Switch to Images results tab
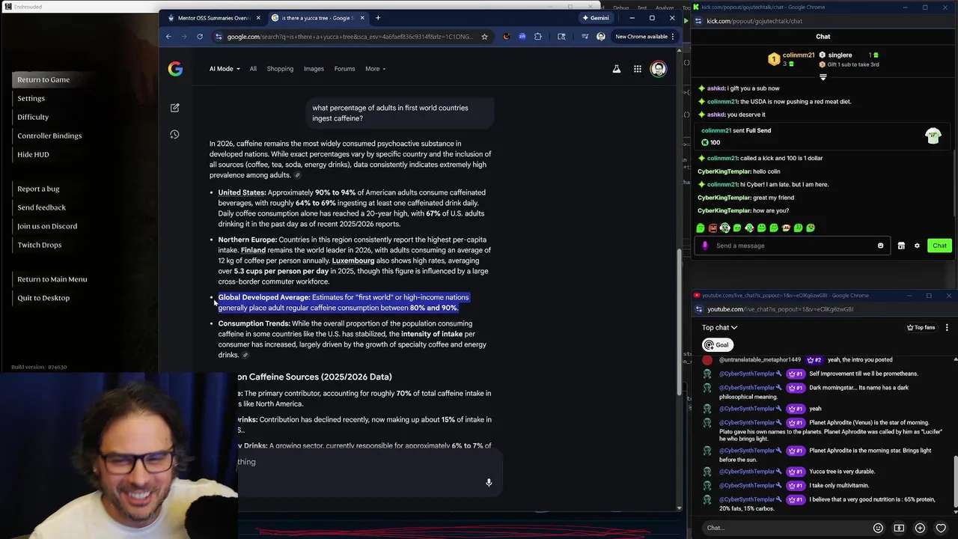Viewport: 958px width, 539px height. 314,69
